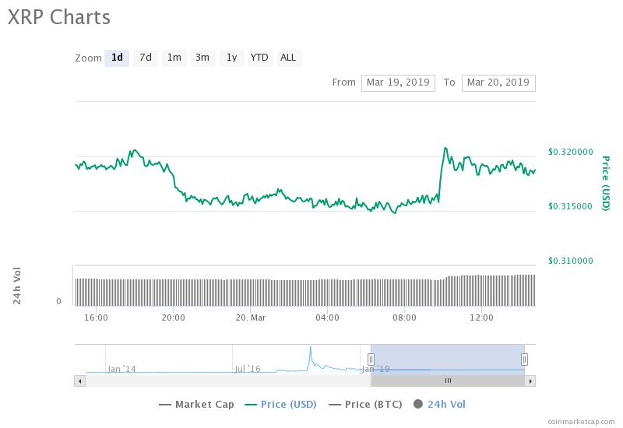The image size is (623, 428).
Task: Click the XRP Charts heading
Action: coord(59,17)
